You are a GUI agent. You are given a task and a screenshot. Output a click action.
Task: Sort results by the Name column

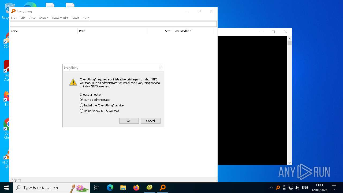click(43, 31)
